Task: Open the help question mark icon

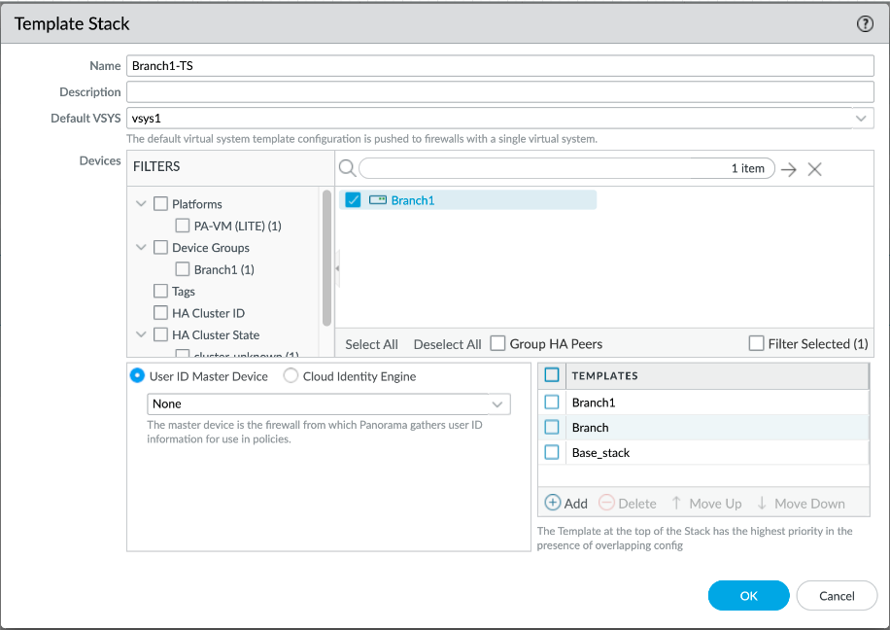Action: tap(865, 23)
